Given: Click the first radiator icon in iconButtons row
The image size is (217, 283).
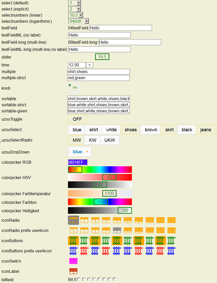Looking at the screenshot, I should 73,241.
